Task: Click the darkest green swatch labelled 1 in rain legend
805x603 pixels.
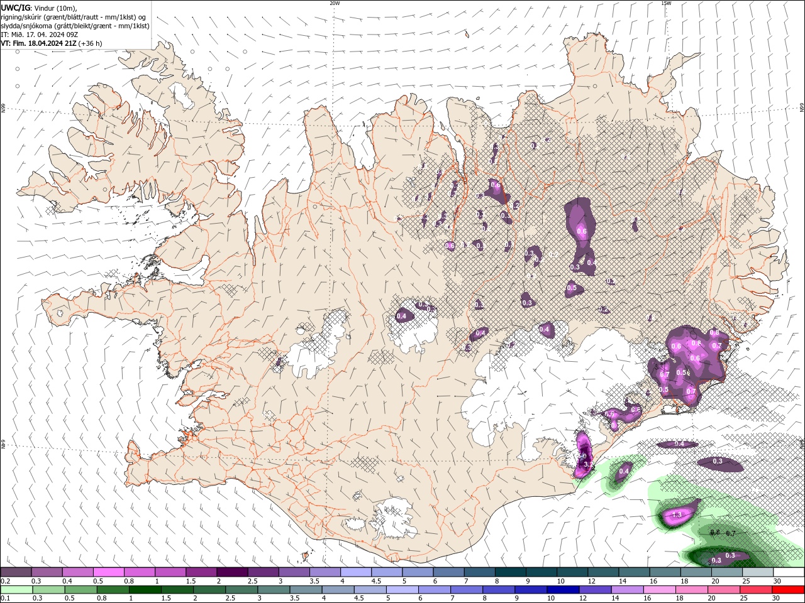Action: tap(145, 590)
